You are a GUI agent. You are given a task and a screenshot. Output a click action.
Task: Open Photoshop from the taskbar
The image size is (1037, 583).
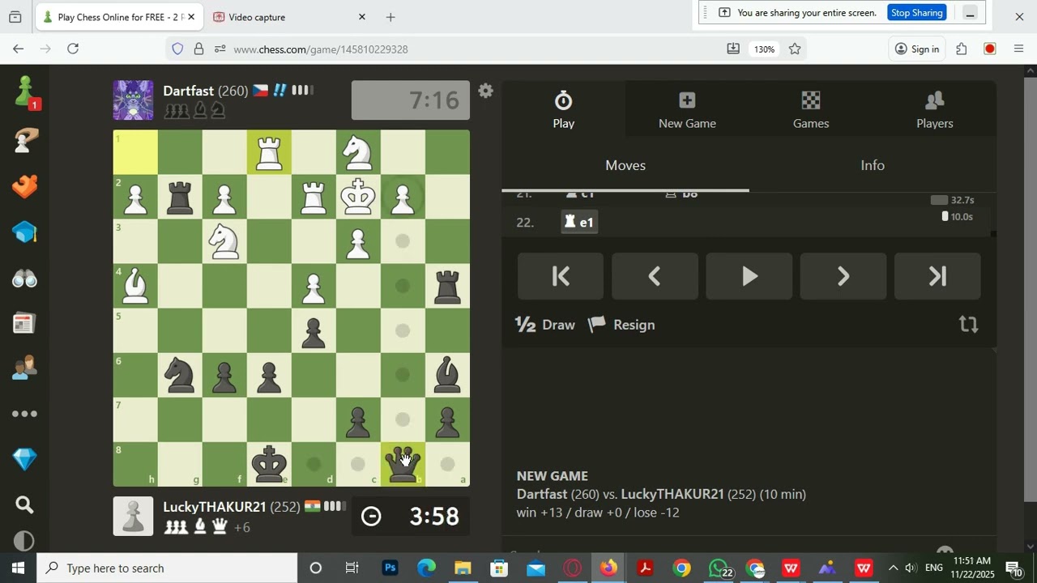pyautogui.click(x=390, y=568)
